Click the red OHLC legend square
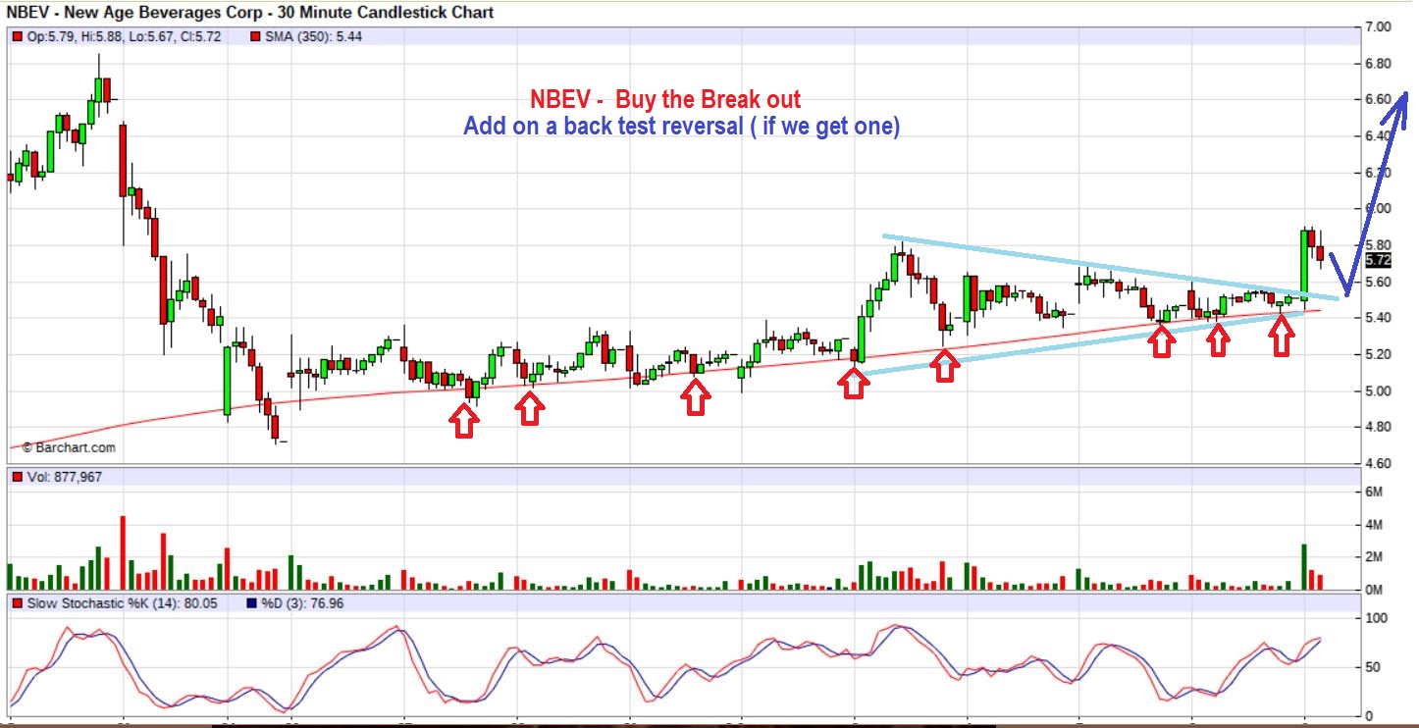The image size is (1419, 728). coord(17,36)
